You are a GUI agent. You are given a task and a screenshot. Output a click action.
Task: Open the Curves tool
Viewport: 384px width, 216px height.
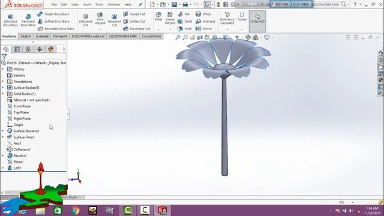(x=242, y=17)
